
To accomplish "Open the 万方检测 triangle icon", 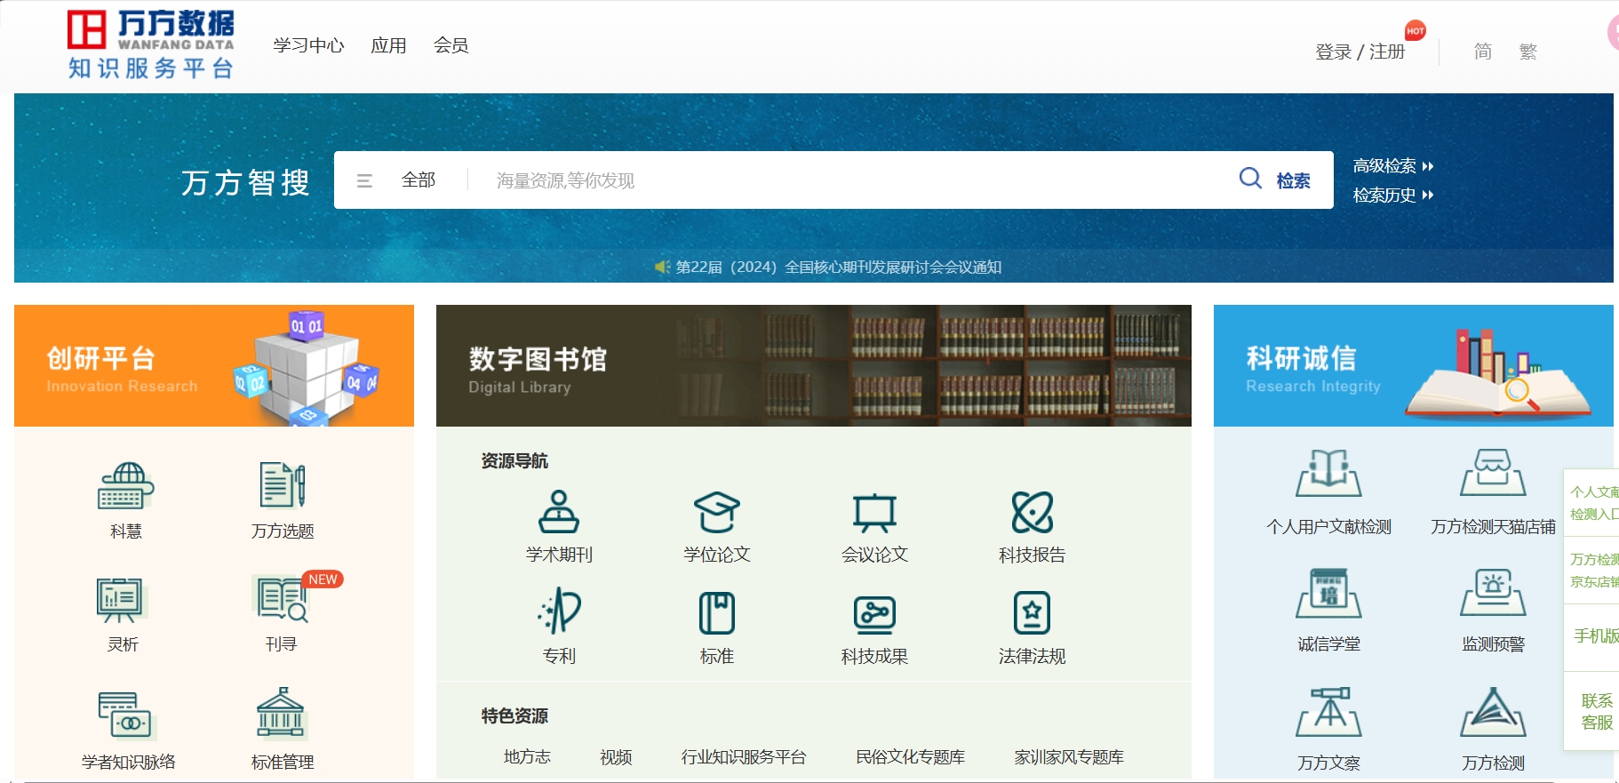I will [1493, 712].
